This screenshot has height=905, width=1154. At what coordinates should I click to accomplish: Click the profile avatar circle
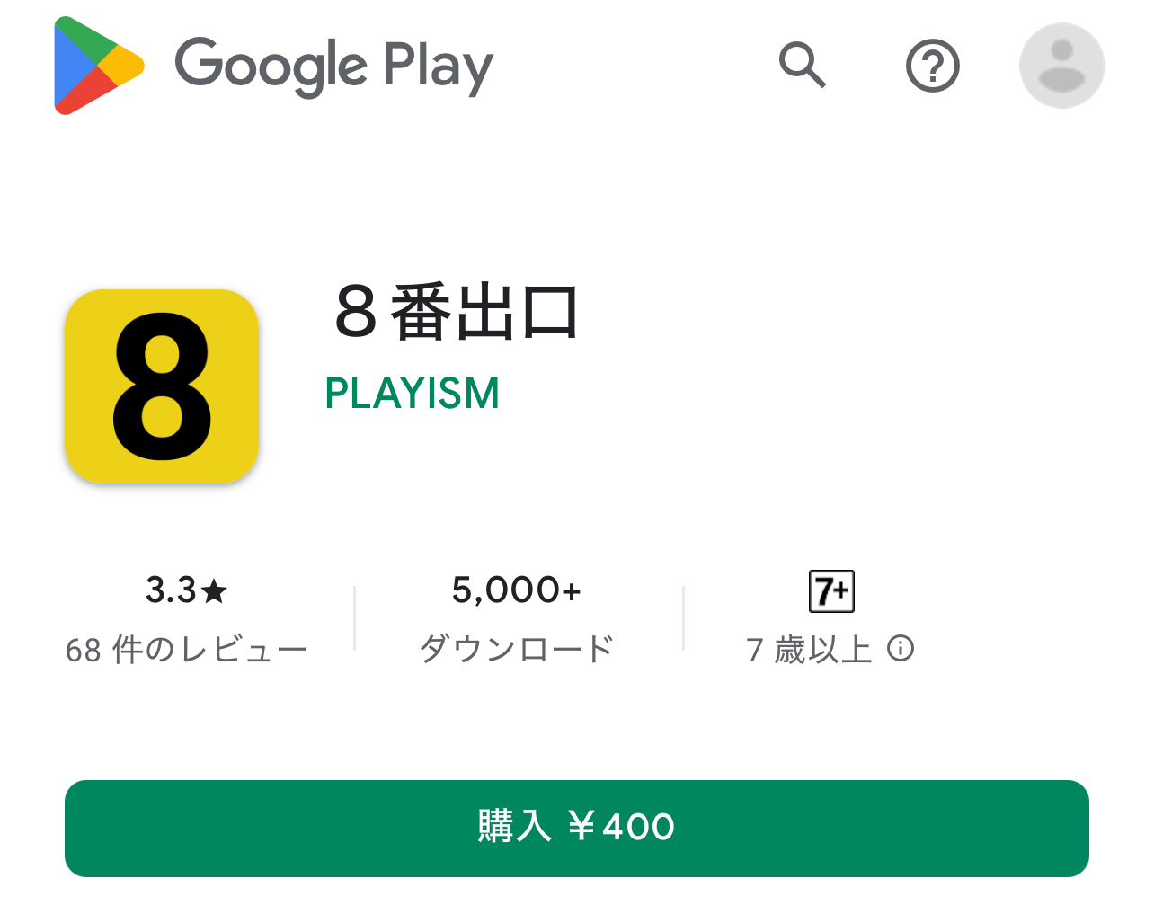coord(1061,66)
